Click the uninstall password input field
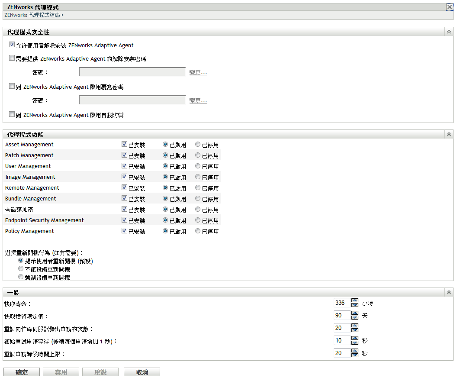 (132, 72)
